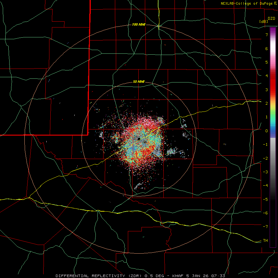Click the "DIFFERENTIAL REFLECTIVITY (ZDR) 0.5 DEG" caption
The width and height of the screenshot is (278, 278).
pyautogui.click(x=110, y=276)
